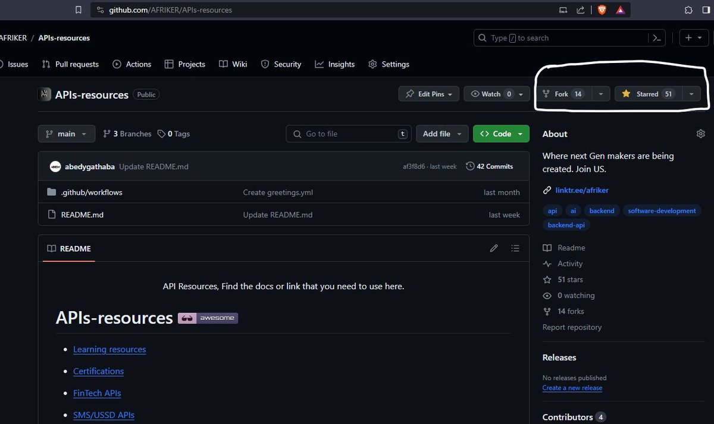Expand the star lists dropdown arrow

tap(691, 94)
